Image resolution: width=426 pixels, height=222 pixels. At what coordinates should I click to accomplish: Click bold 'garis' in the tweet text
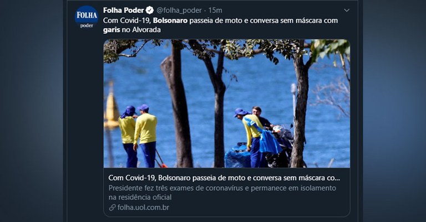tap(111, 30)
